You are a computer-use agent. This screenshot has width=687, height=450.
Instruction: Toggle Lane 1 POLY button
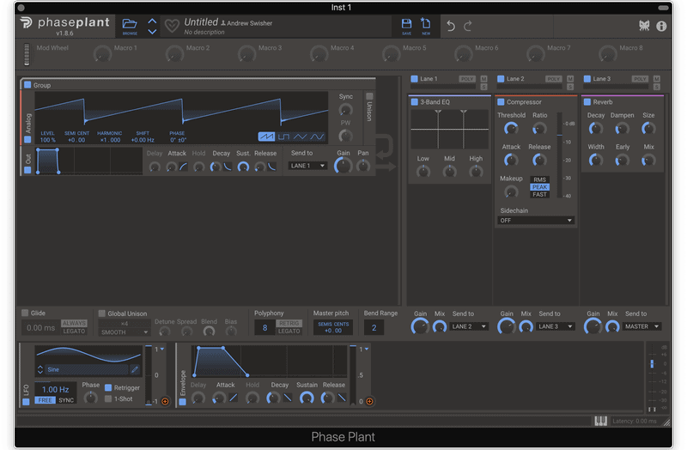pyautogui.click(x=467, y=79)
